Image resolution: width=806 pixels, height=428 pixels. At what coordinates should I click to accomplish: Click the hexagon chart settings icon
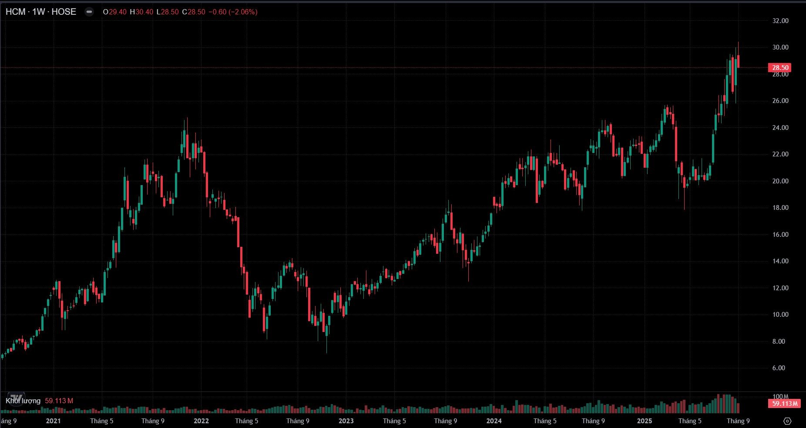click(787, 421)
